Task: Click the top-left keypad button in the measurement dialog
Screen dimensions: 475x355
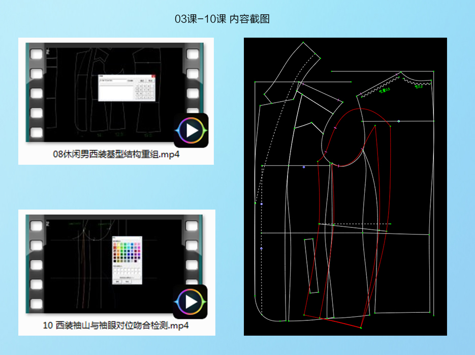Action: pos(137,86)
